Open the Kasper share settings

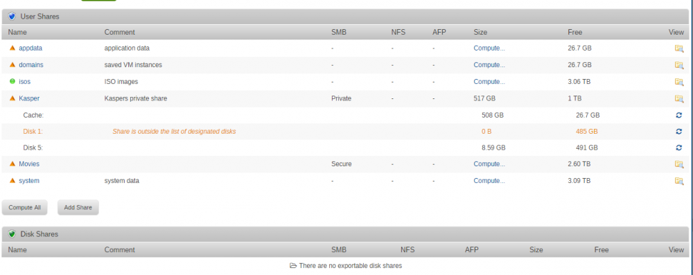29,98
